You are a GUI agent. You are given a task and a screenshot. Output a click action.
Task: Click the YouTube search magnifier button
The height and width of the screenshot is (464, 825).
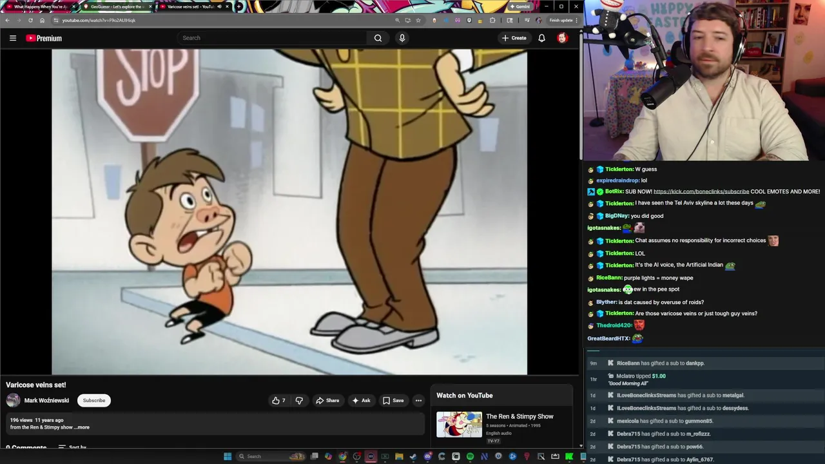click(378, 38)
